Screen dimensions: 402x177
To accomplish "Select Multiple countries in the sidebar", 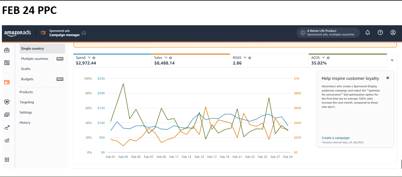I will click(35, 59).
